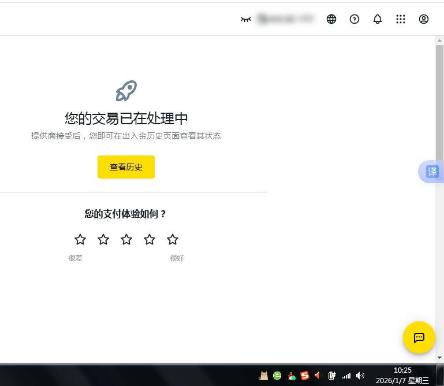Open the network signal tray icon
Screen dimensions: 444x386
346,376
